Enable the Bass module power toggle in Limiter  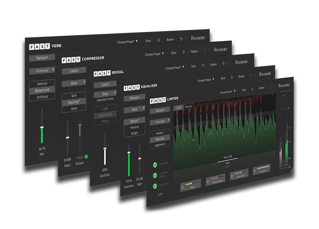[182, 187]
